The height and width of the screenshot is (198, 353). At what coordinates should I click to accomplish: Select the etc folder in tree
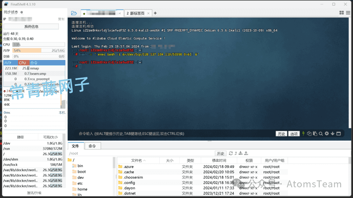tap(77, 183)
